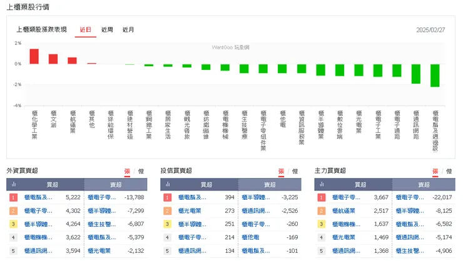Screen dimensions: 463x261
Task: Click the 櫃綠能環保 axis label
Action: (111, 125)
